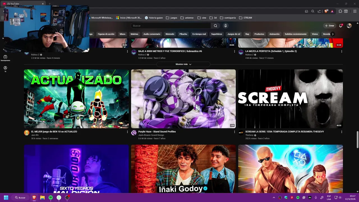The image size is (359, 202).
Task: Open the cine bookmarks folder
Action: coord(202,18)
